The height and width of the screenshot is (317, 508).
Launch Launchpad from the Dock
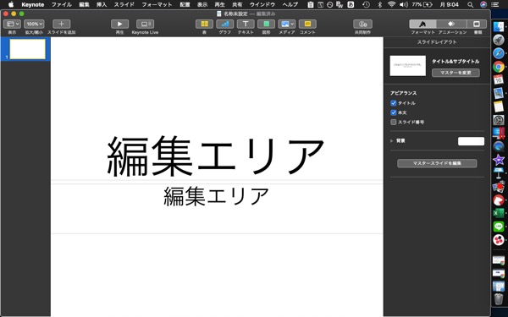(499, 40)
